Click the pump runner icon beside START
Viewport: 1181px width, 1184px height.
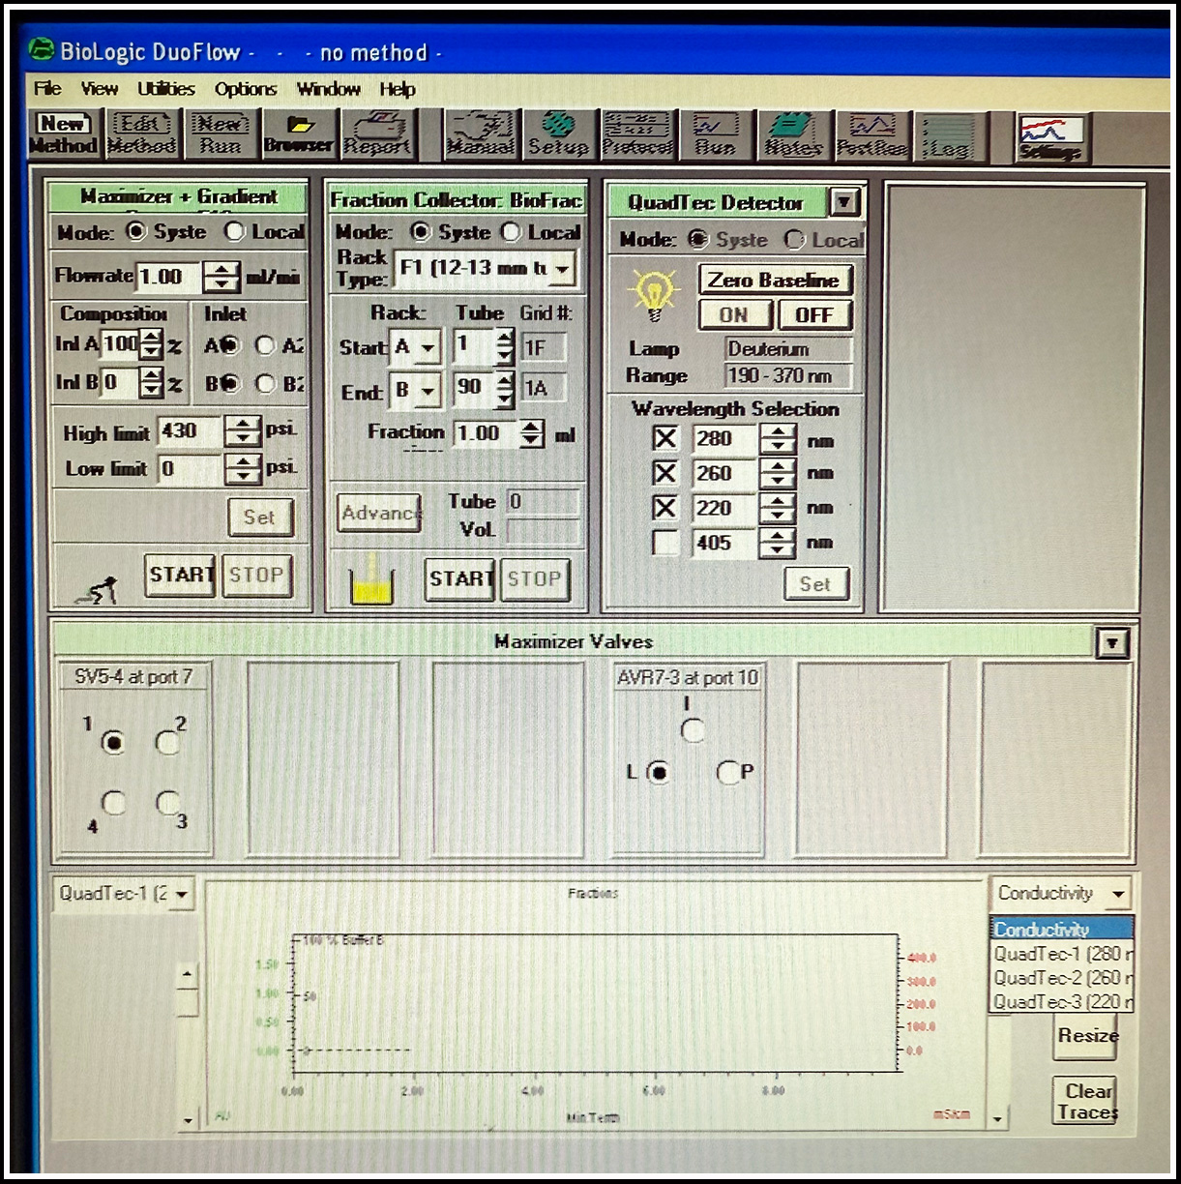(97, 590)
